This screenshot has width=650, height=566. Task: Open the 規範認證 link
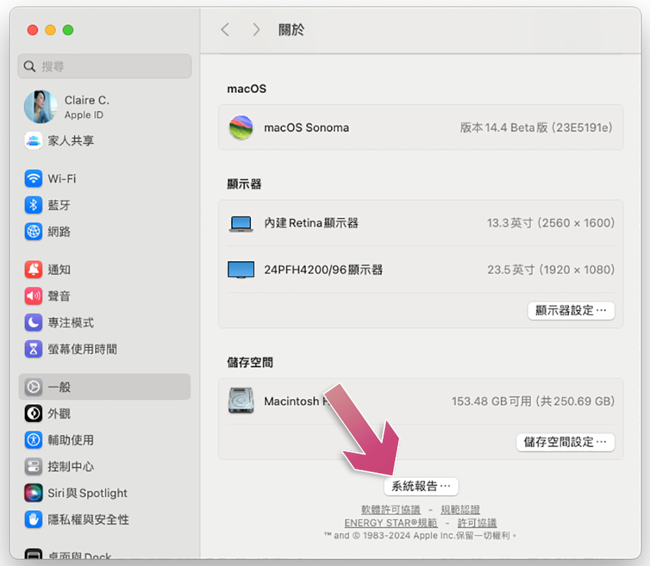coord(460,509)
